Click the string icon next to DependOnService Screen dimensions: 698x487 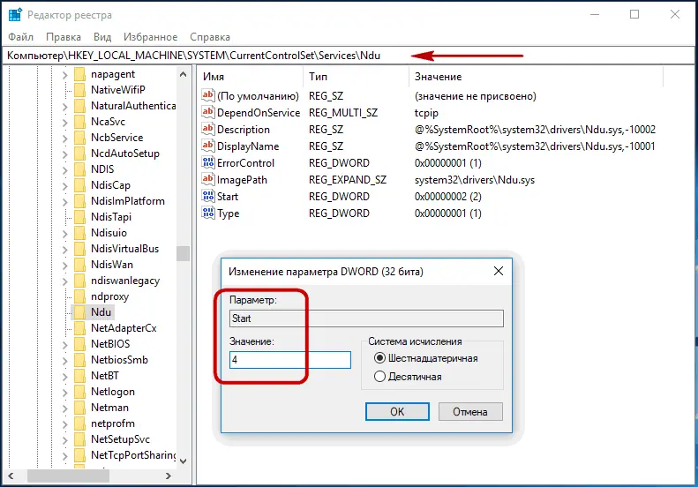pos(208,112)
